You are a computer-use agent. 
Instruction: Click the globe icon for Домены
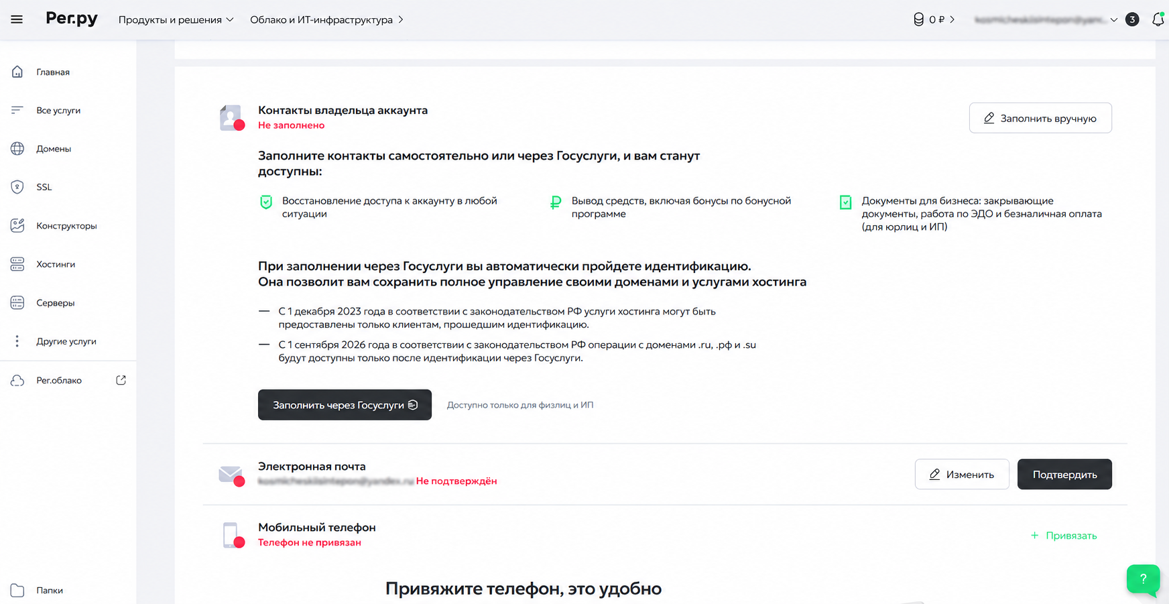(x=17, y=149)
